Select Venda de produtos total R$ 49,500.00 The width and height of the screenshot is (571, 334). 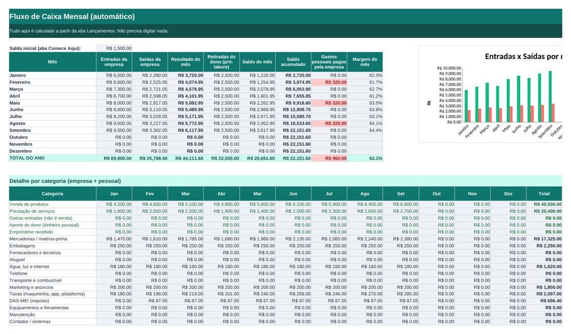click(x=544, y=204)
